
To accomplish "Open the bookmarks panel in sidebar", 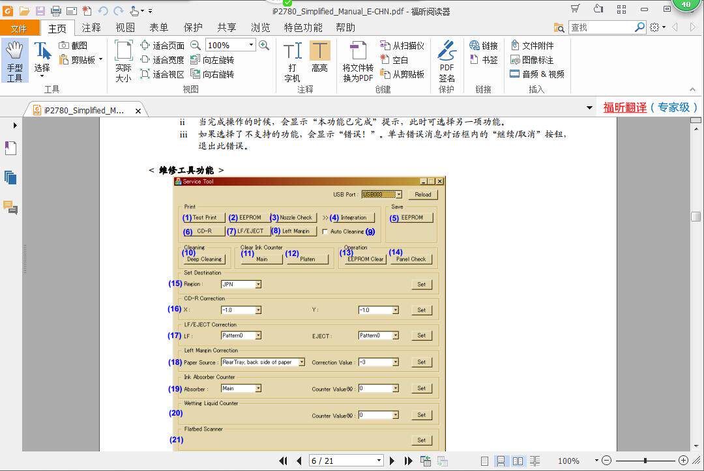I will [10, 148].
